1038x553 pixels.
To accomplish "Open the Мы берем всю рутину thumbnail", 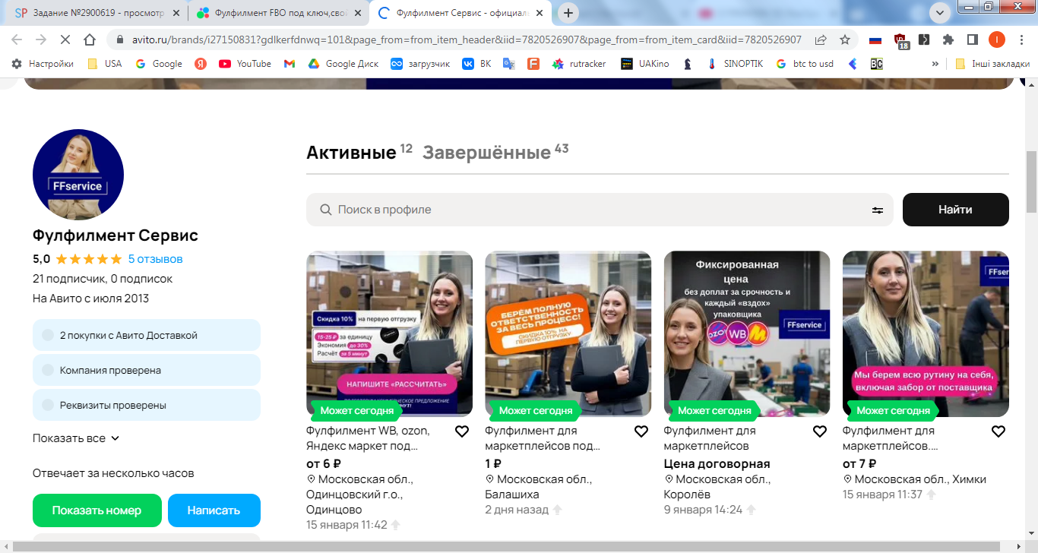I will [x=926, y=333].
